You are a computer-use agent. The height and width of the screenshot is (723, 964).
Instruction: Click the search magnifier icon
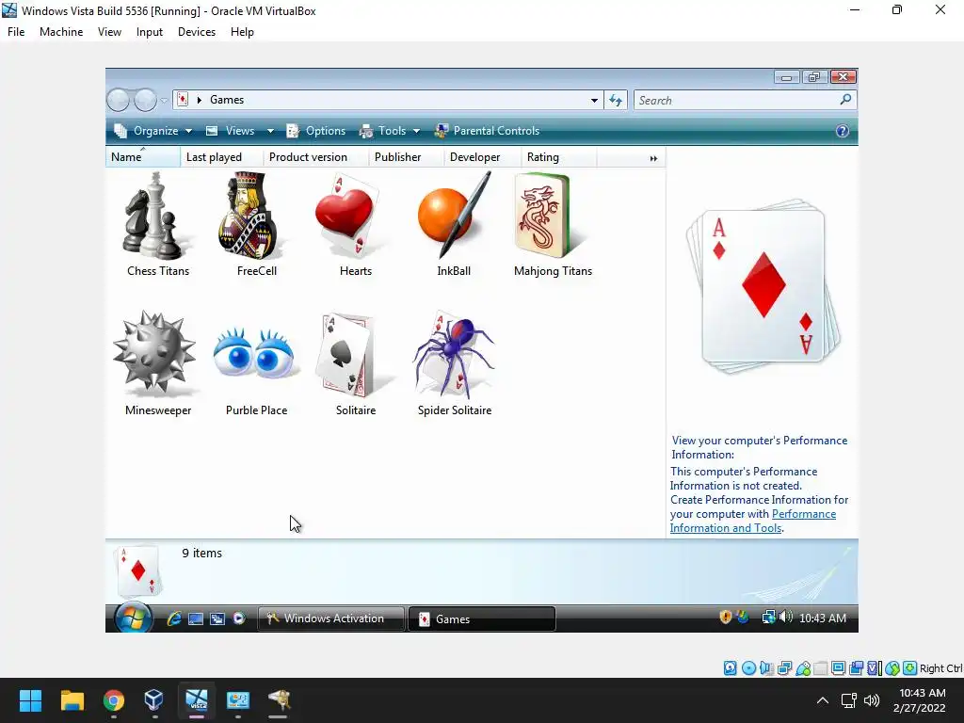[846, 99]
